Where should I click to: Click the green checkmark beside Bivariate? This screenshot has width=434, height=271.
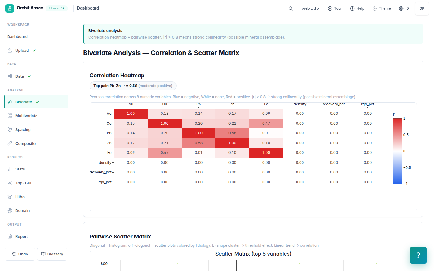(x=37, y=102)
